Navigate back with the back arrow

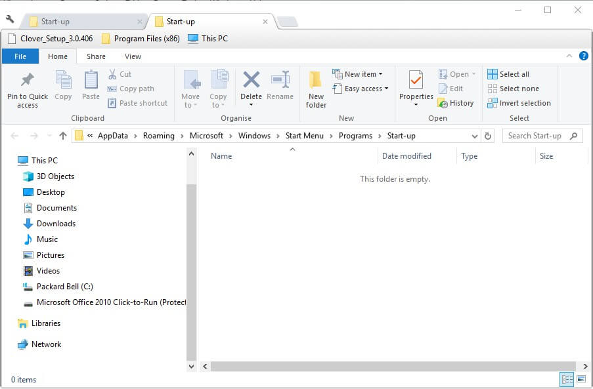coord(14,136)
